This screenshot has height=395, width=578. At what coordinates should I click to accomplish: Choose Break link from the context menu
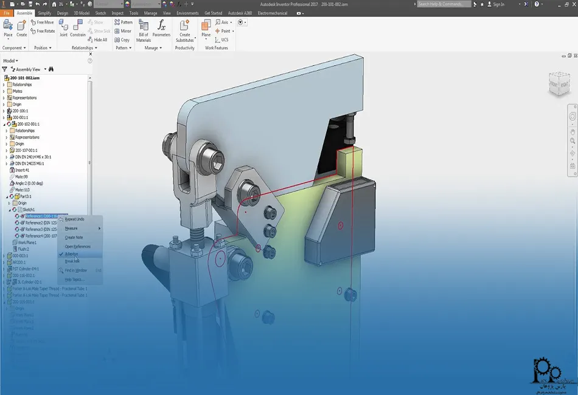click(72, 261)
